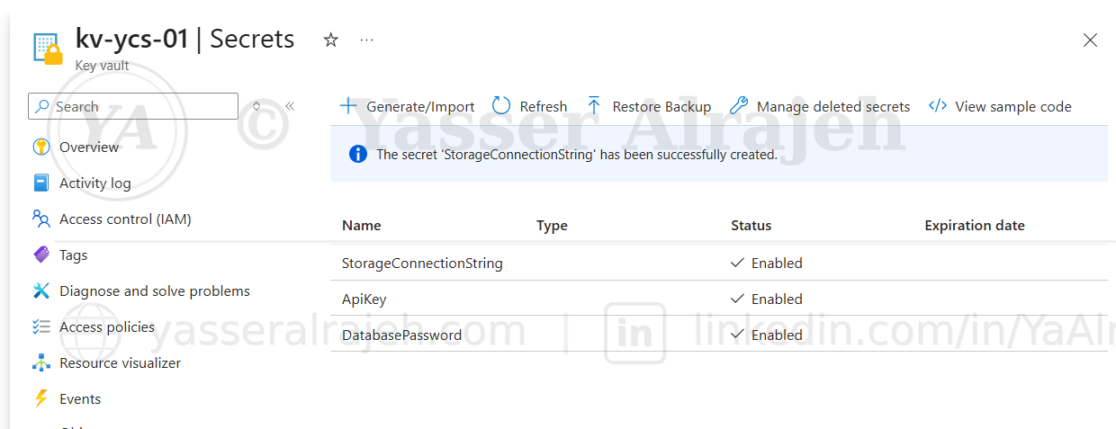Click the Activity log icon
Screen dimensions: 1116x429
tap(40, 183)
